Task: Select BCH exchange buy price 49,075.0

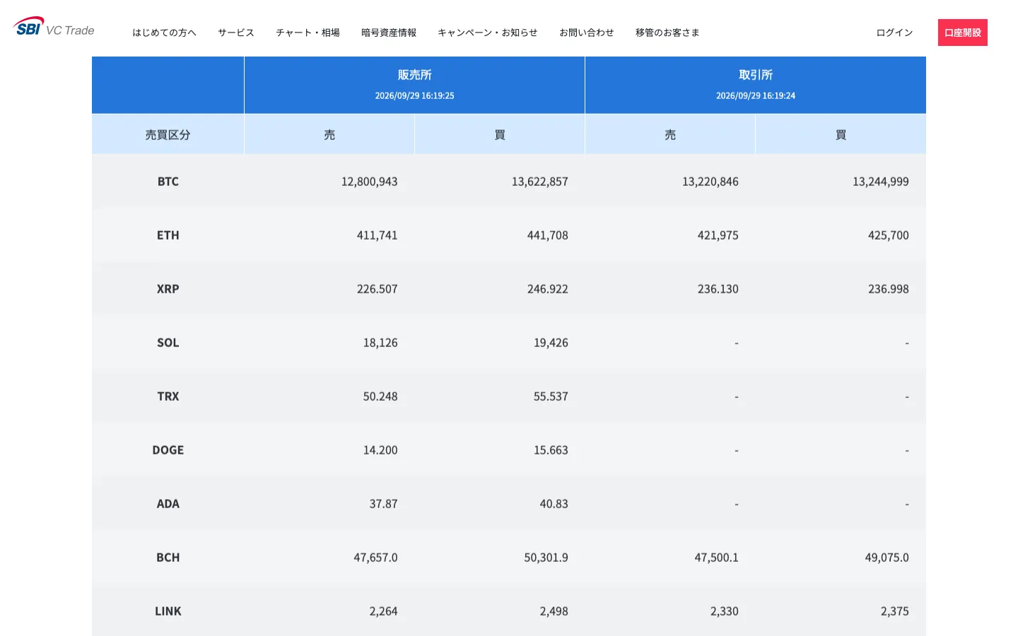Action: (x=887, y=558)
